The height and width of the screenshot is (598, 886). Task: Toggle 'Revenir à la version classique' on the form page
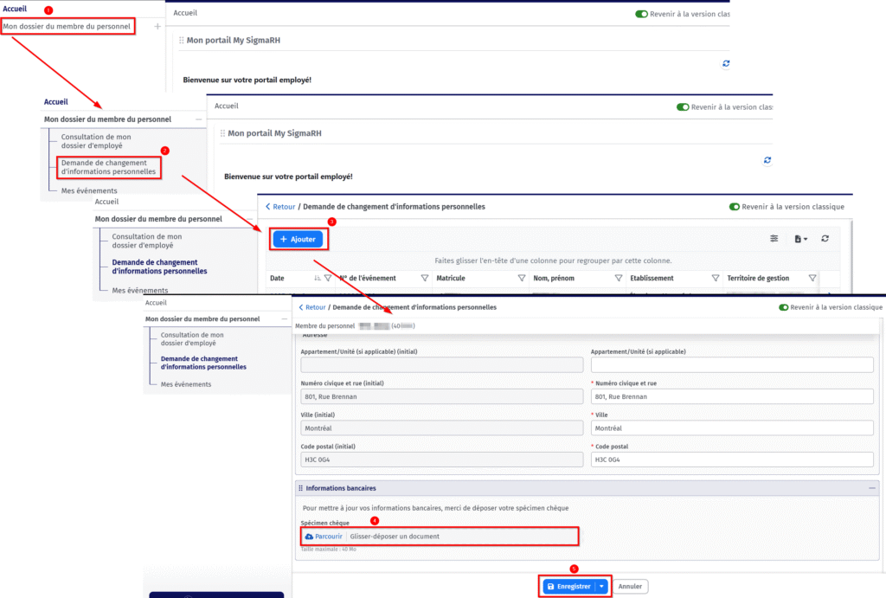[784, 307]
